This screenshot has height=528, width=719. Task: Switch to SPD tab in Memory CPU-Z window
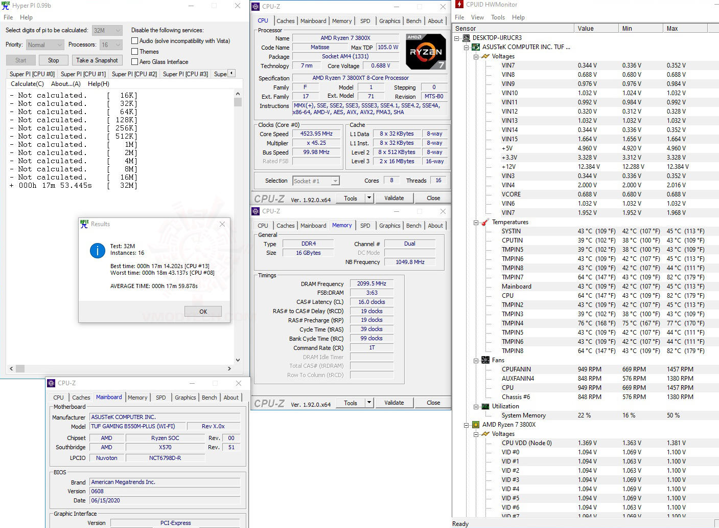coord(365,226)
